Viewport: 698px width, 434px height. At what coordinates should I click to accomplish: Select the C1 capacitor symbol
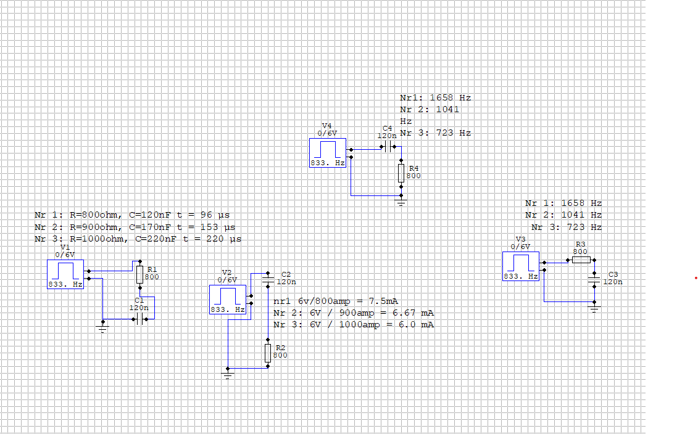click(x=139, y=319)
